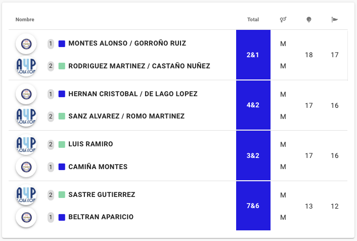Screen dimensions: 357x241
Task: Click the blue swatch next to Beltran Aparicio
Action: coord(62,217)
